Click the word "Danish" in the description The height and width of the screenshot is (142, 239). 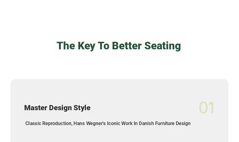click(x=146, y=123)
